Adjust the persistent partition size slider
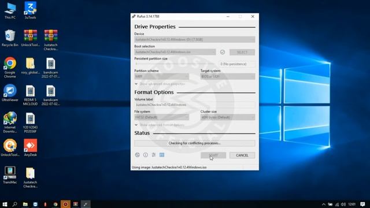 (175, 64)
